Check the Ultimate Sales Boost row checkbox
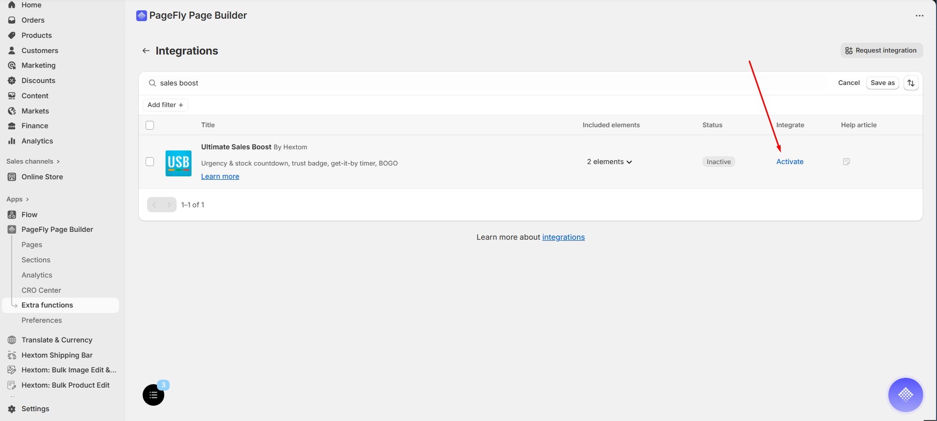937x421 pixels. 150,162
